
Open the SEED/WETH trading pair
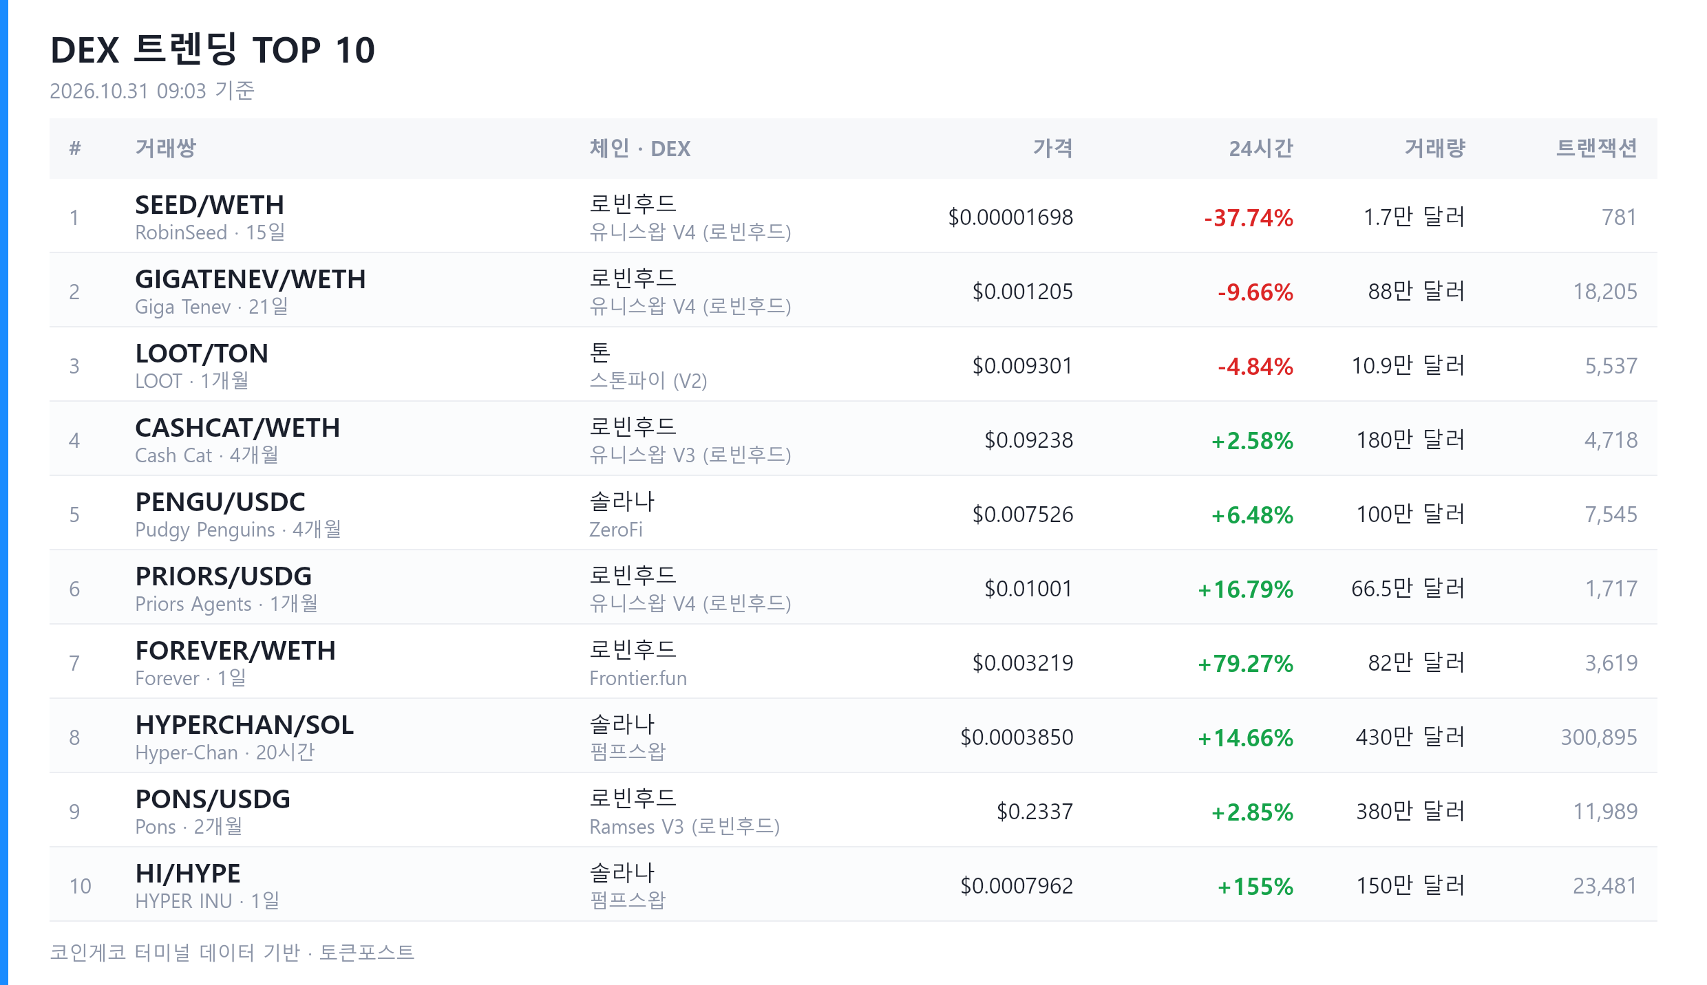pos(209,205)
